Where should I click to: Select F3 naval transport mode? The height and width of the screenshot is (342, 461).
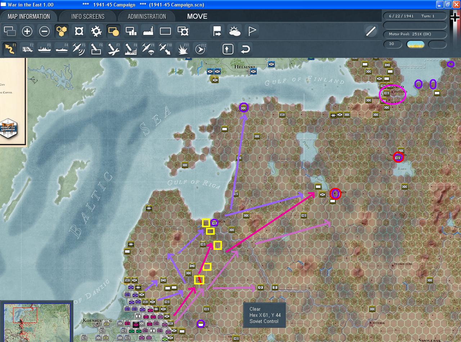tap(44, 49)
